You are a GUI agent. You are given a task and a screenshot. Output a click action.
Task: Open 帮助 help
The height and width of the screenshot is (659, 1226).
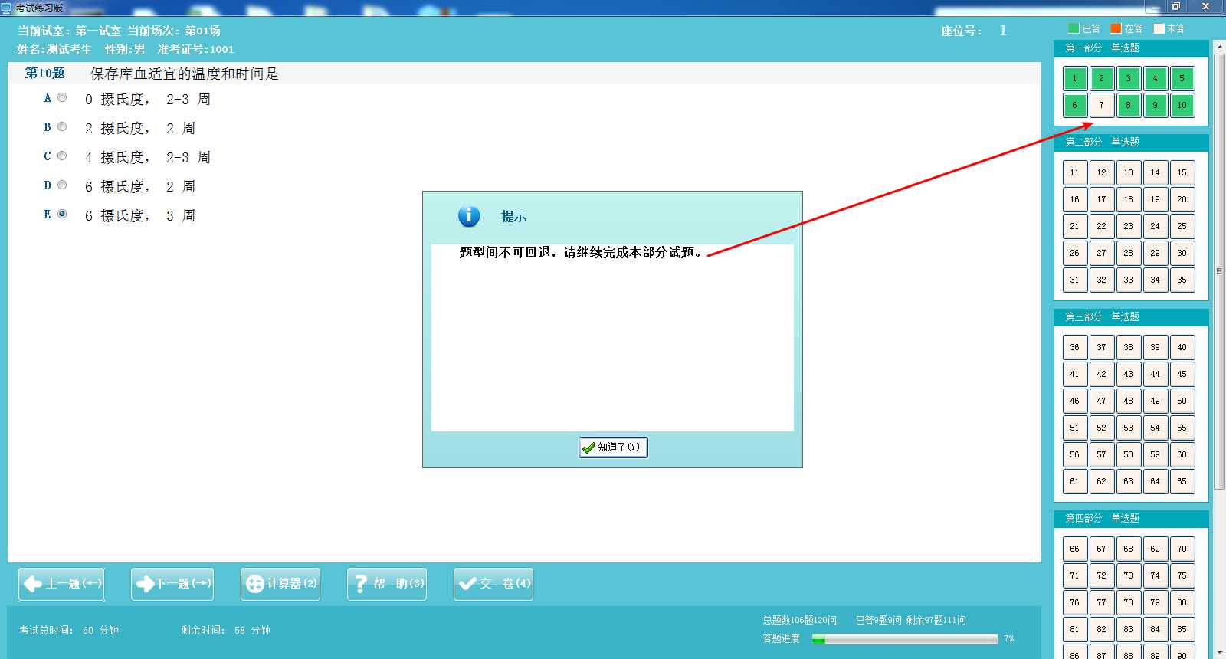[387, 584]
